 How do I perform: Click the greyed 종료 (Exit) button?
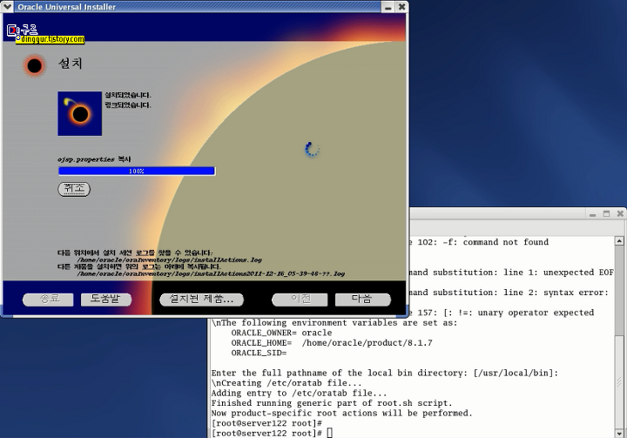coord(48,300)
